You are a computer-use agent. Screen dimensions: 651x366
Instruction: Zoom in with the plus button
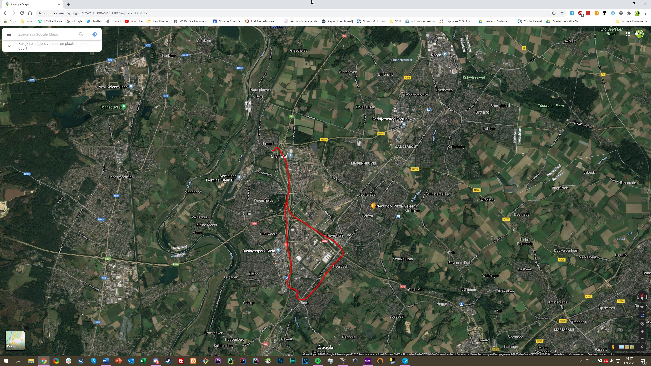pyautogui.click(x=642, y=332)
